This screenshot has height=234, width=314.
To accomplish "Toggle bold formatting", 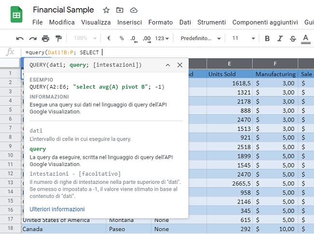I will (267, 38).
